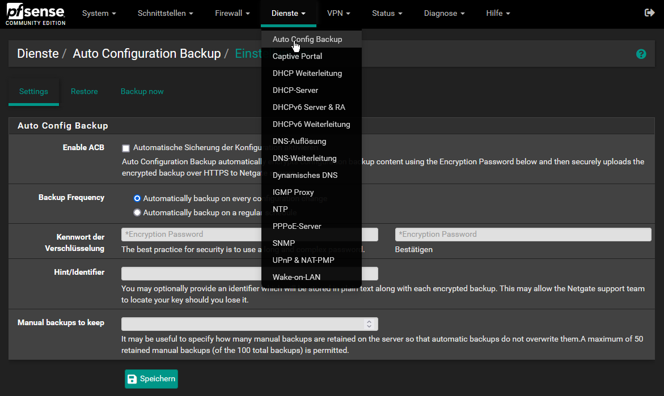Viewport: 664px width, 396px height.
Task: Open UPnP & NAT-PMP entry
Action: 311,260
